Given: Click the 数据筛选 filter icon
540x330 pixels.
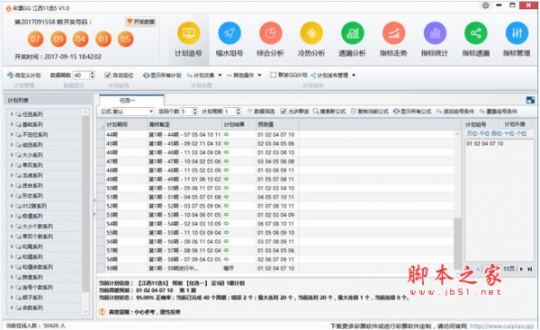Looking at the screenshot, I should tap(250, 111).
